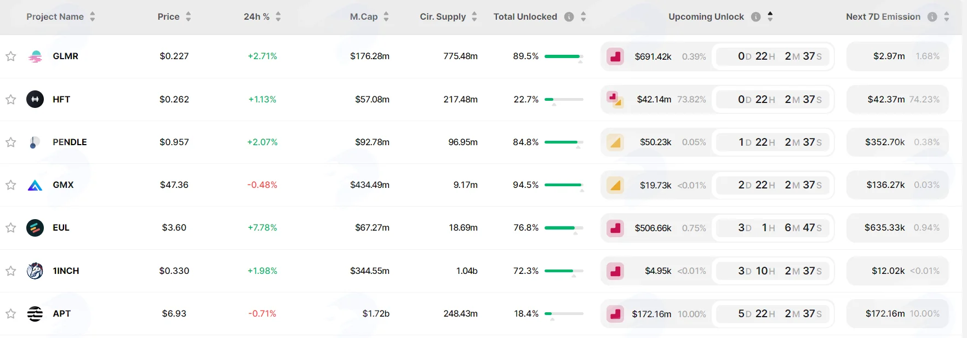Open the 1INCH project name link
This screenshot has width=967, height=338.
(66, 271)
